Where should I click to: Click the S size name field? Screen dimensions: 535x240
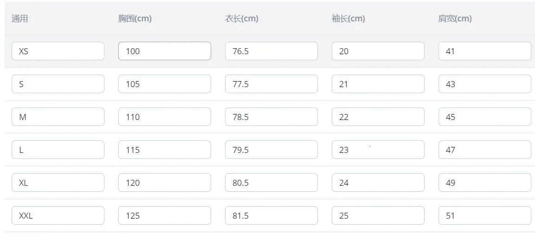(58, 84)
